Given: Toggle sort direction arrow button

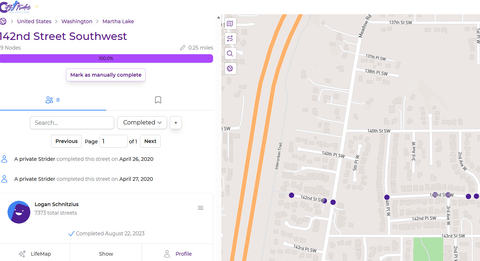Looking at the screenshot, I should [176, 123].
